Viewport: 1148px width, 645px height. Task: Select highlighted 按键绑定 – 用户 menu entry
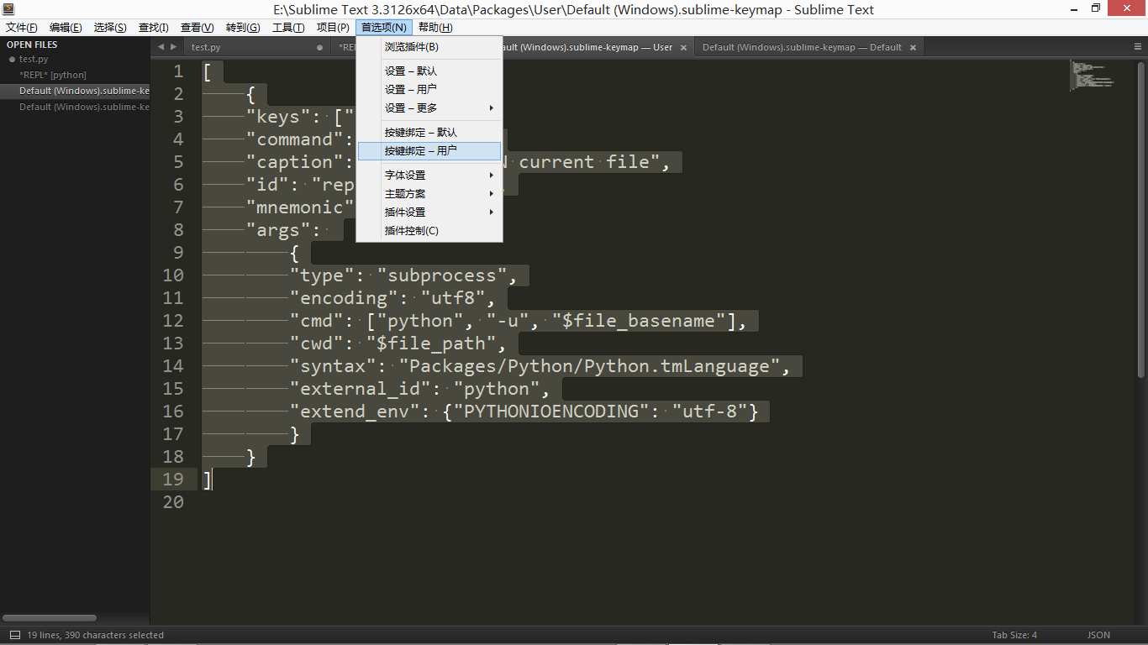[429, 151]
